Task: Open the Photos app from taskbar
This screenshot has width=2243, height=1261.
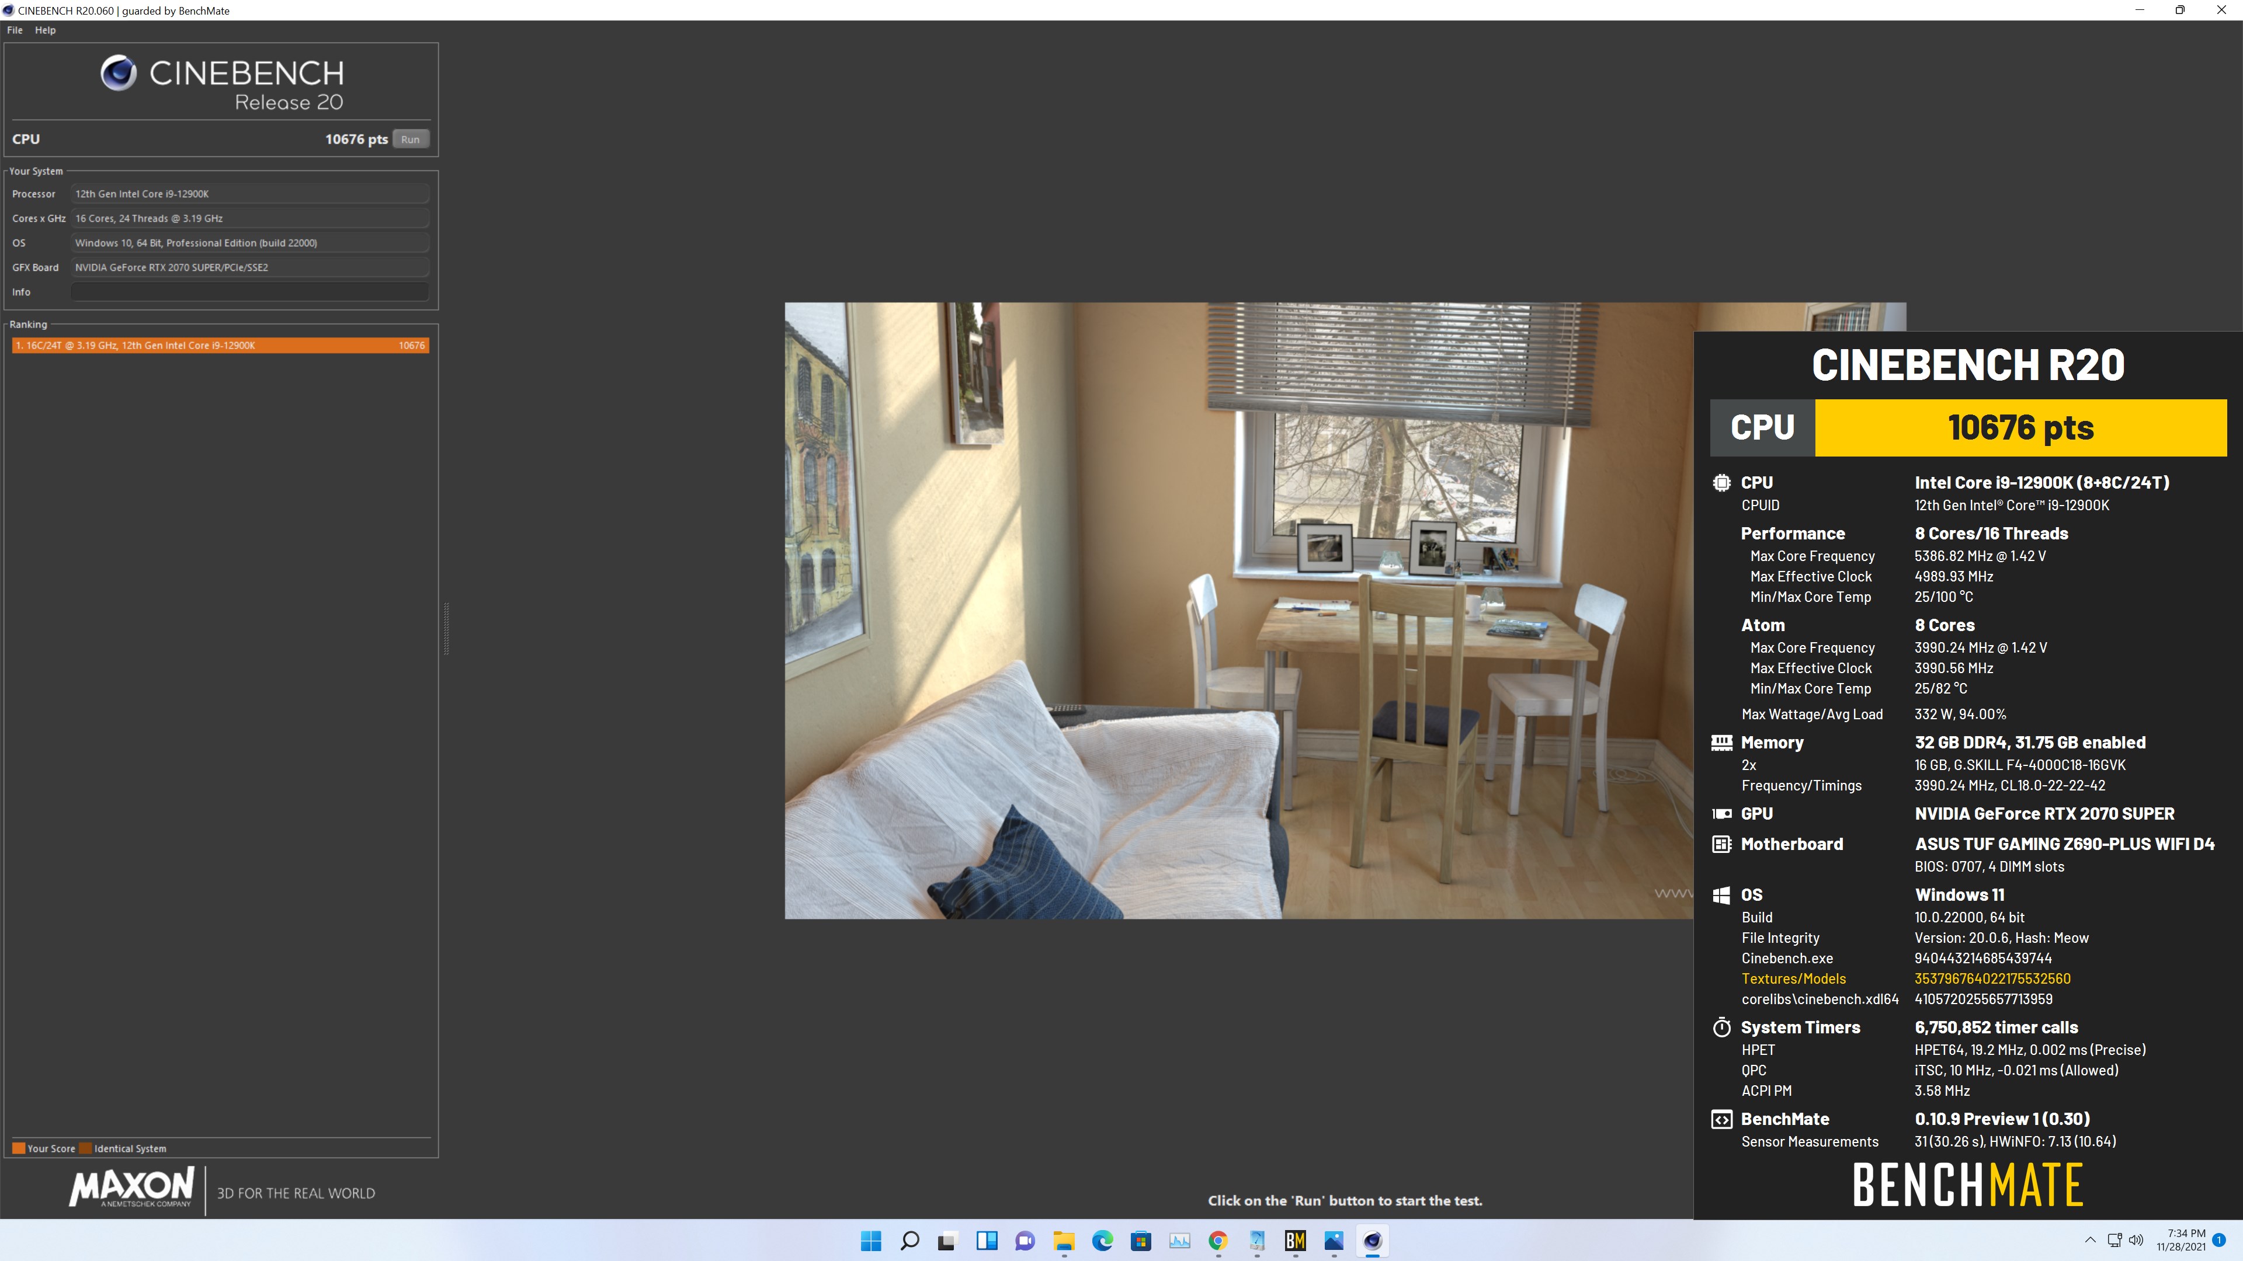Action: tap(1334, 1241)
